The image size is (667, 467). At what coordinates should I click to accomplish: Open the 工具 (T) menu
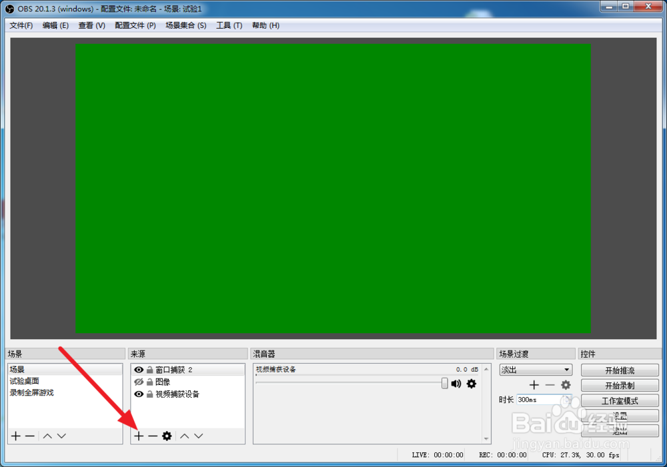point(229,25)
